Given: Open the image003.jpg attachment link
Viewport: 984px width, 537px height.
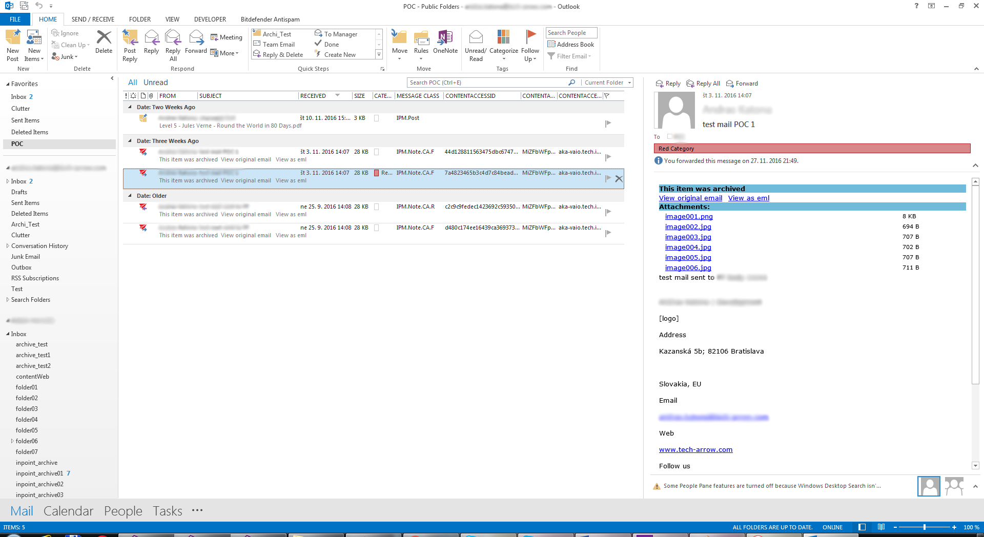Looking at the screenshot, I should (x=688, y=237).
